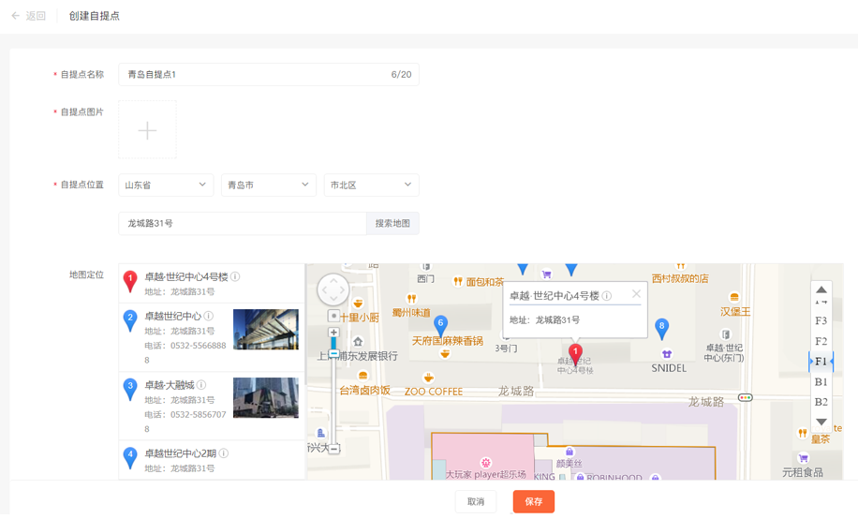This screenshot has width=858, height=519.
Task: Click the 保存 button
Action: point(534,501)
